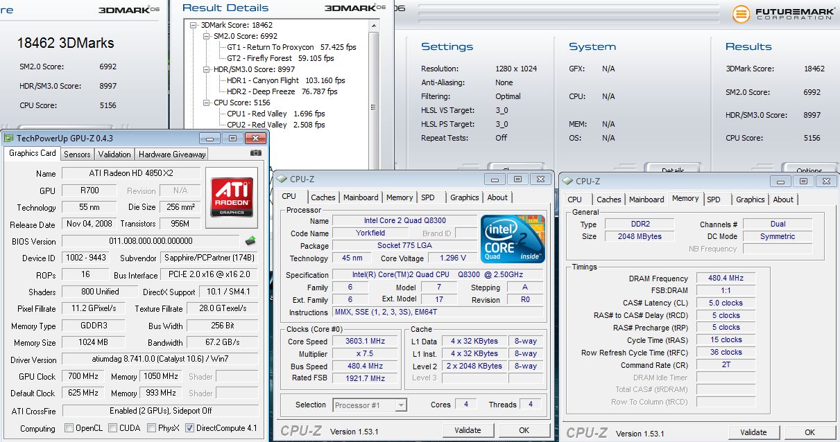This screenshot has width=840, height=442.
Task: Click the ATI CrossFire status field
Action: click(160, 412)
